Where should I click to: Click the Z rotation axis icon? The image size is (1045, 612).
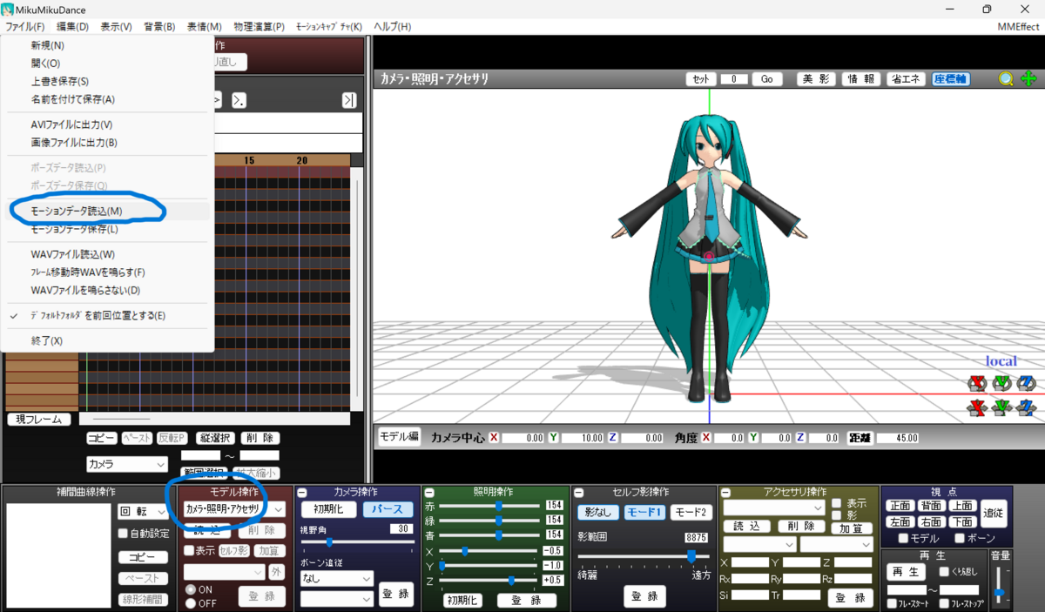(1027, 383)
